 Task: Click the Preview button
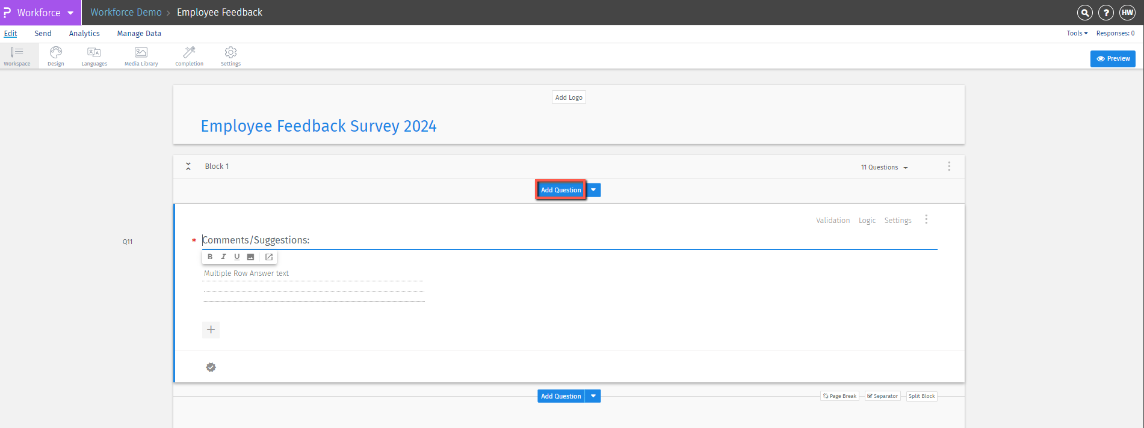point(1113,59)
